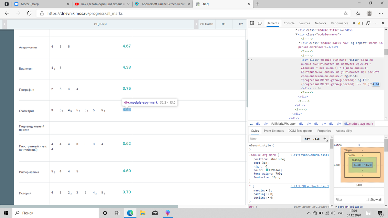The height and width of the screenshot is (218, 388).
Task: Switch to the Network tab
Action: pos(320,23)
